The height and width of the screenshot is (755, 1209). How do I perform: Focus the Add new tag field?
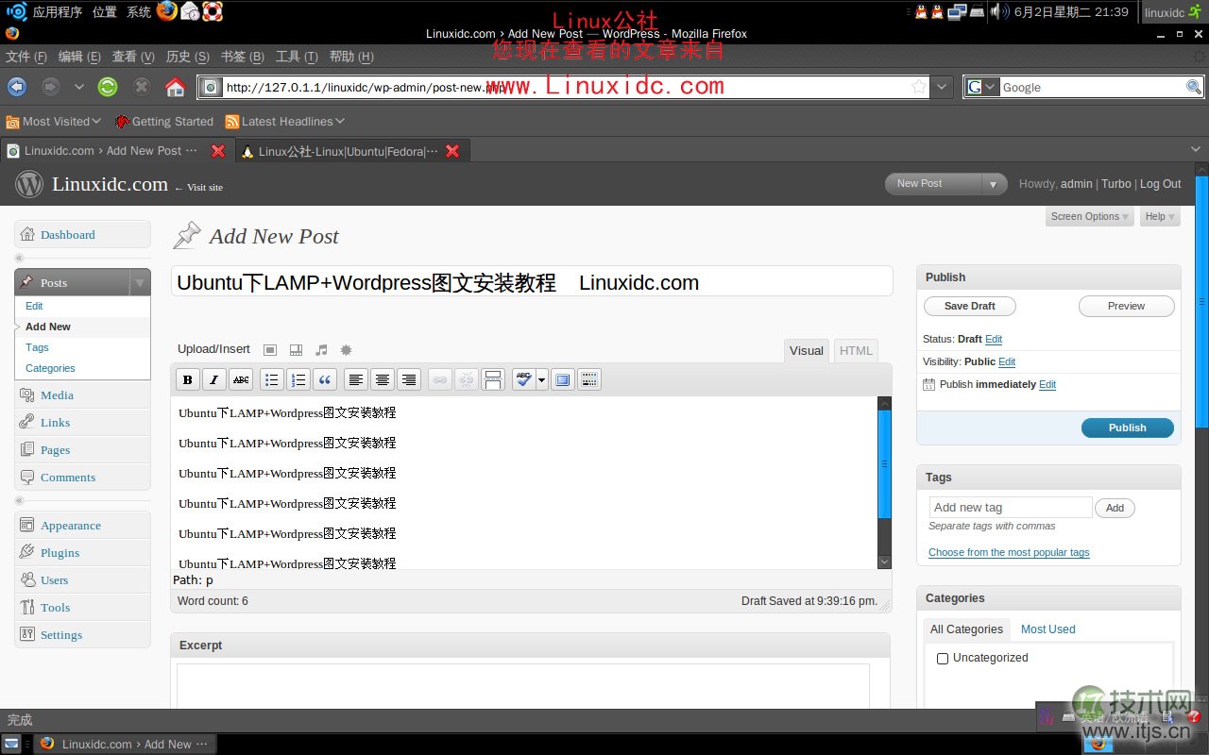coord(1011,507)
